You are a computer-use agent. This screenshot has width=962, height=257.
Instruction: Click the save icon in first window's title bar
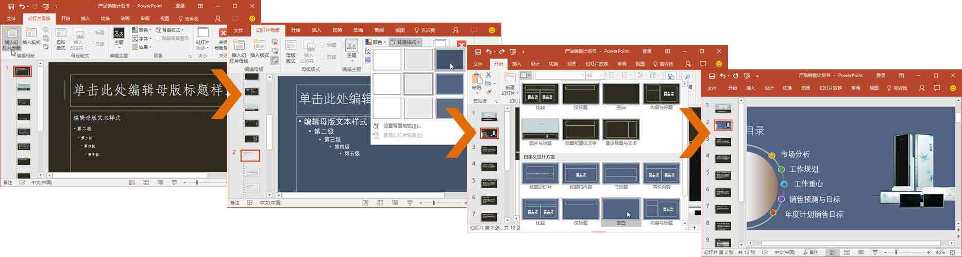click(x=11, y=6)
